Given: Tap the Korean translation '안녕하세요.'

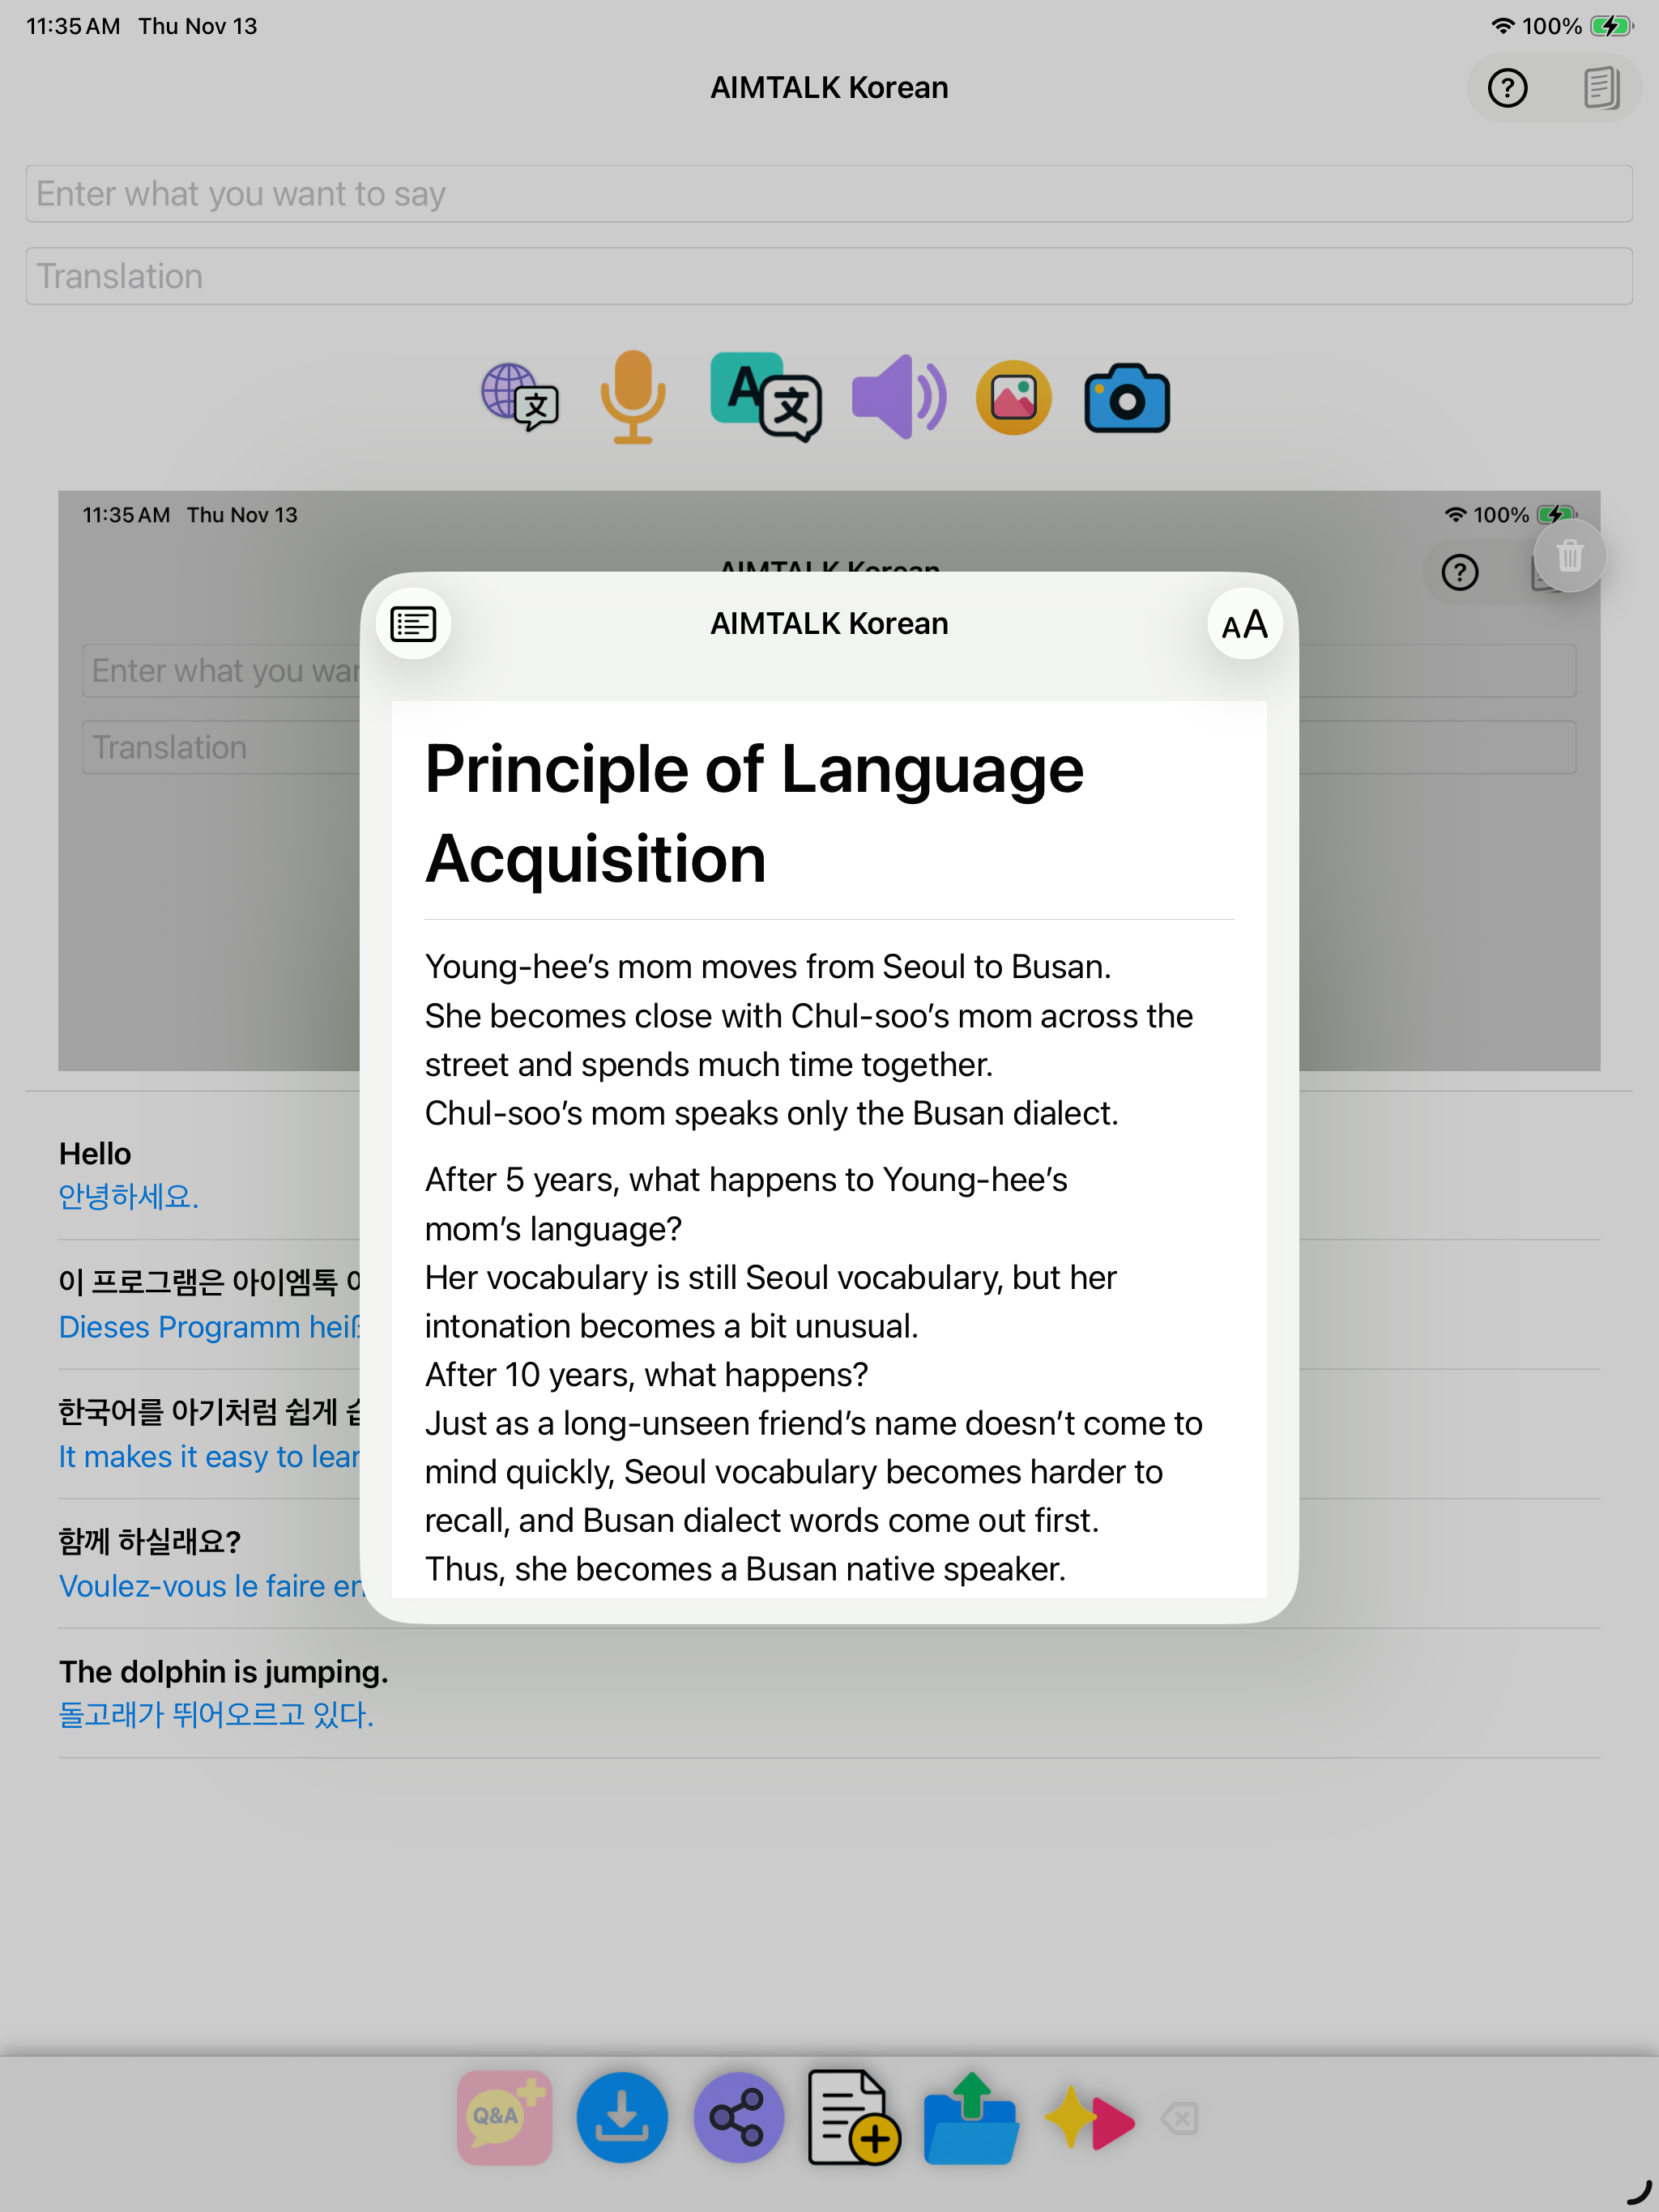Looking at the screenshot, I should pos(129,1197).
